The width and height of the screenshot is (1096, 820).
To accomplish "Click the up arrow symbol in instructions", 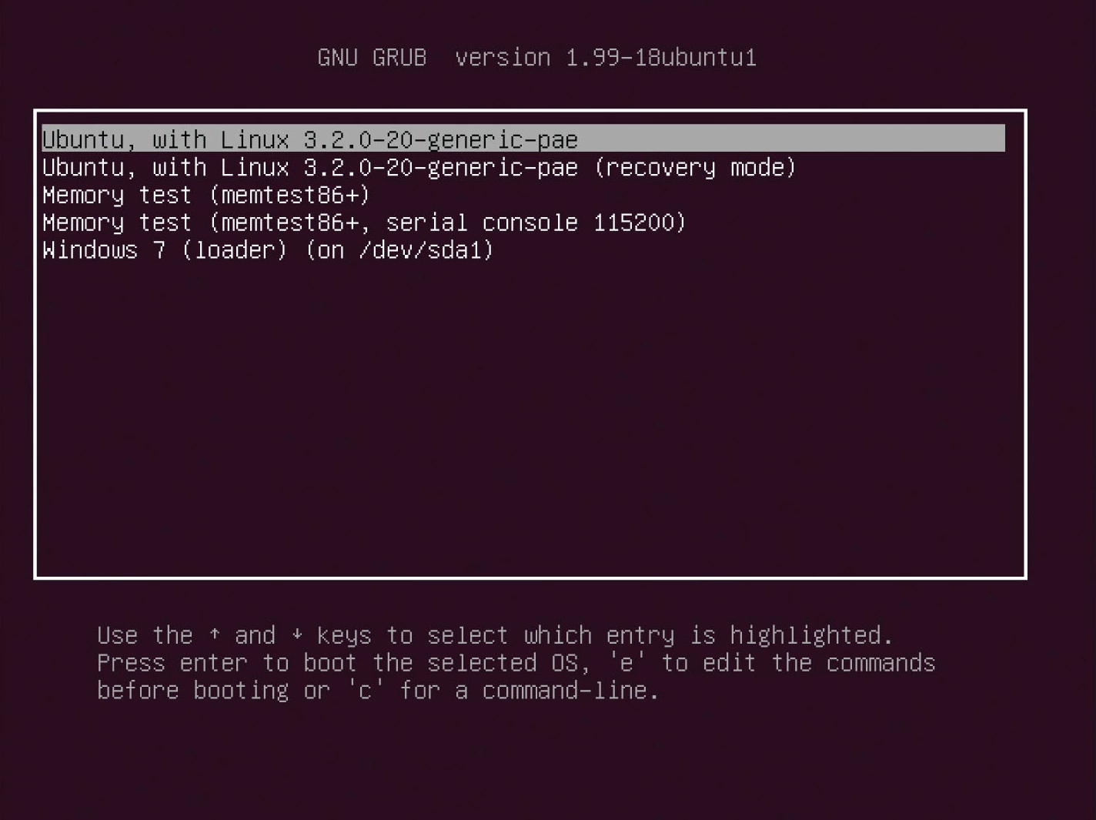I will pyautogui.click(x=214, y=635).
